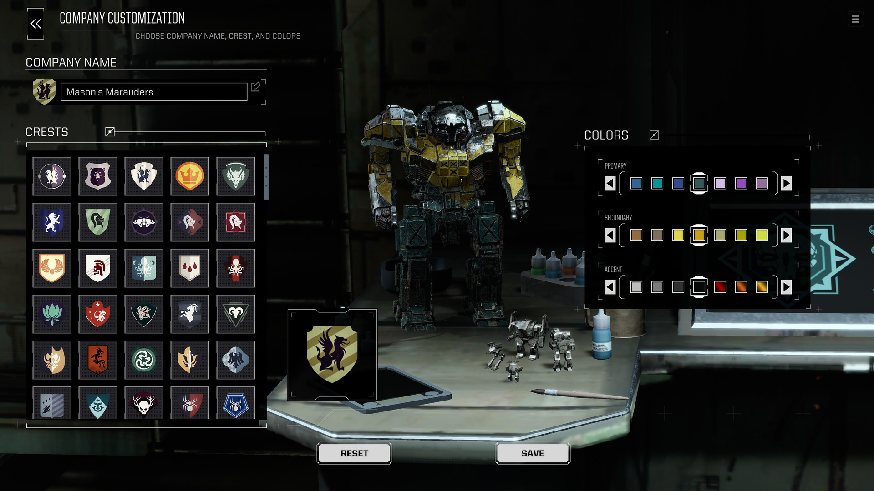
Task: Click the edit icon next to COLORS
Action: tap(654, 135)
